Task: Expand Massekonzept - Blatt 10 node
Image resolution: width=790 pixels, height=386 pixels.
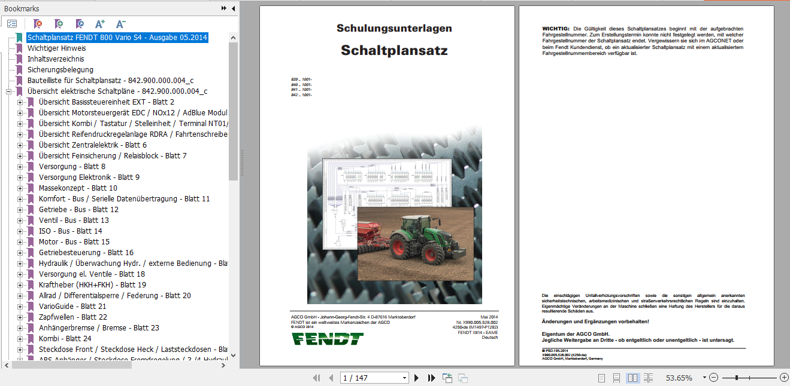Action: [x=20, y=188]
